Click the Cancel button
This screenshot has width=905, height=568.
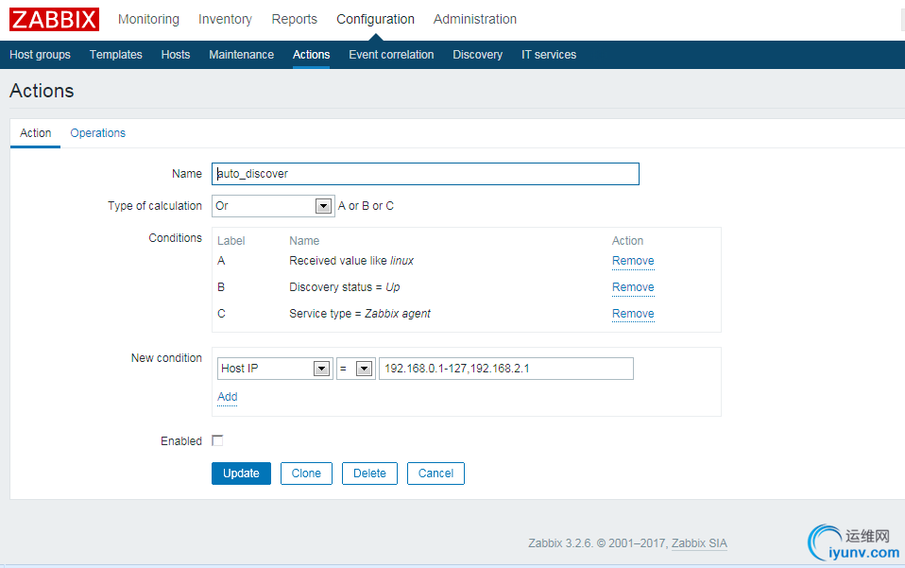pyautogui.click(x=435, y=473)
